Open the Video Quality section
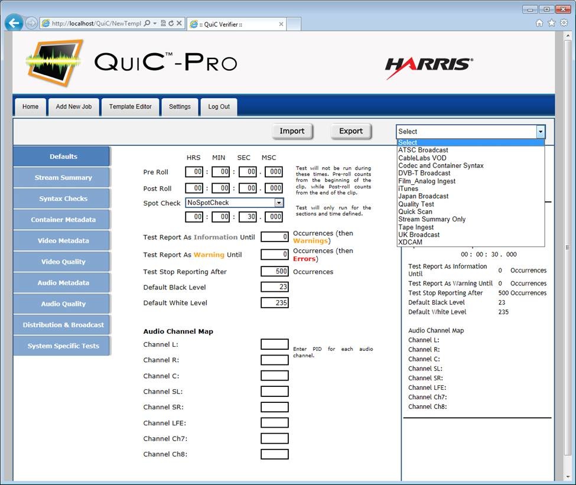The height and width of the screenshot is (485, 576). click(x=63, y=262)
